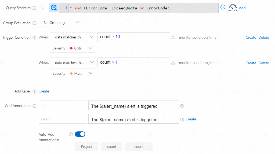
Task: Click the Project annotation tag
Action: point(86,146)
